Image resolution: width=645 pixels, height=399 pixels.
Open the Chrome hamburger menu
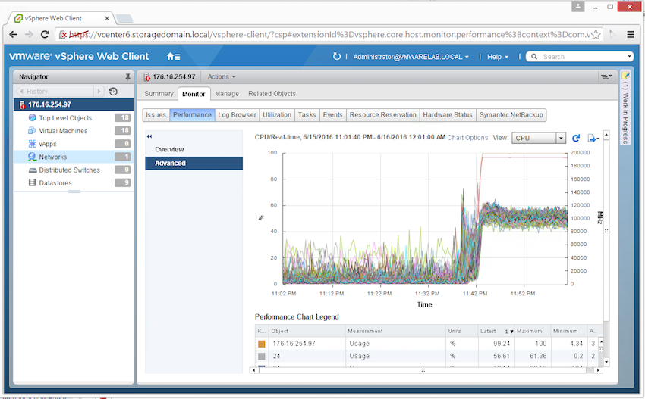630,35
